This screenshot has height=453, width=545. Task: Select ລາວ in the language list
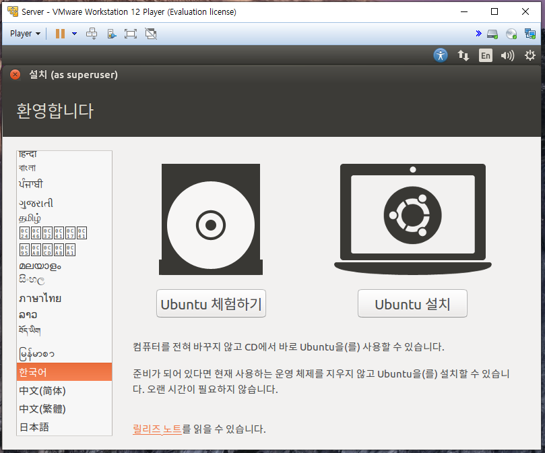click(64, 315)
